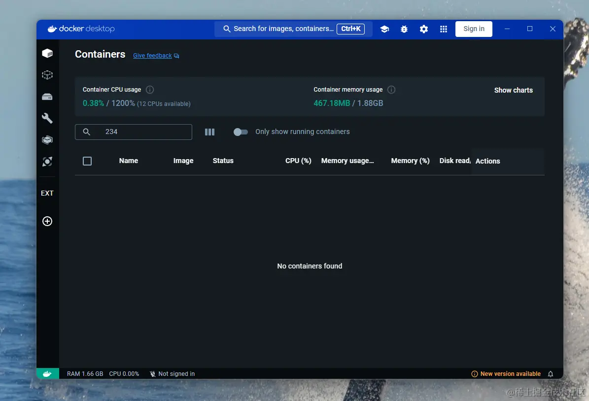Open the Images sidebar icon
Image resolution: width=589 pixels, height=401 pixels.
[x=47, y=75]
